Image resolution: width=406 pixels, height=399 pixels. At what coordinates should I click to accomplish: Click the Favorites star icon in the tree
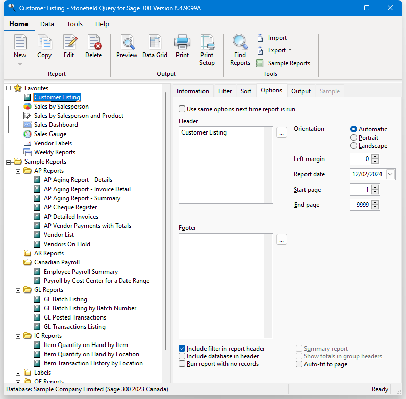coord(18,88)
